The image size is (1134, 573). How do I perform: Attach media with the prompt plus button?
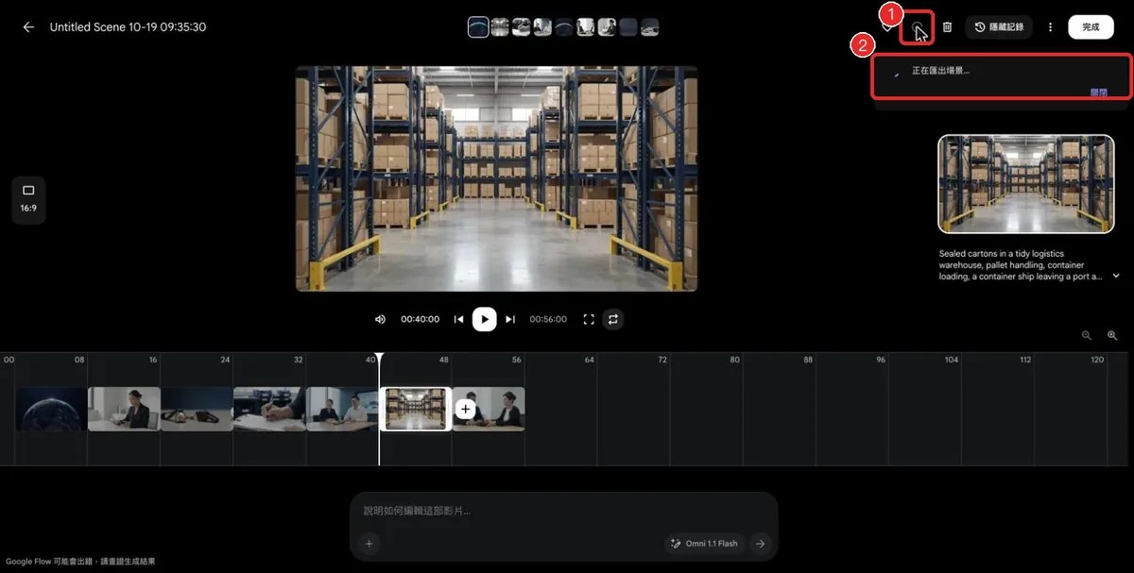(369, 543)
